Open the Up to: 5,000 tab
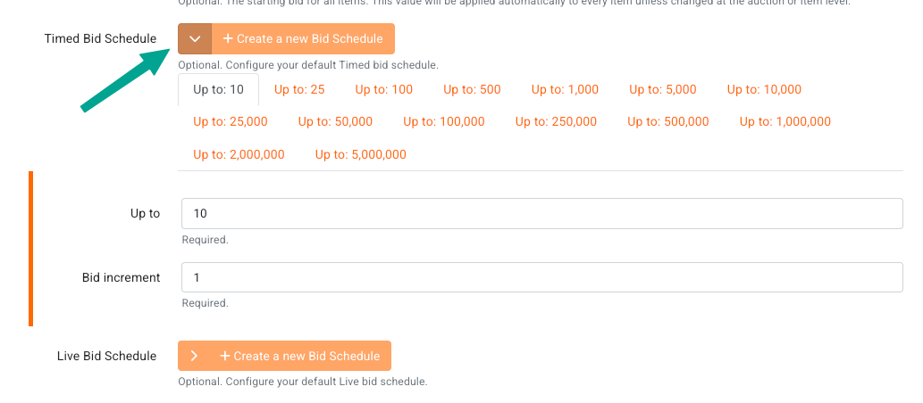 coord(663,90)
